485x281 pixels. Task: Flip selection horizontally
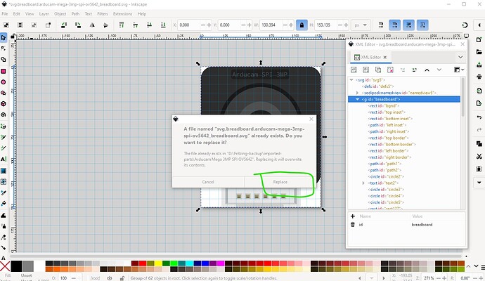[x=92, y=25]
